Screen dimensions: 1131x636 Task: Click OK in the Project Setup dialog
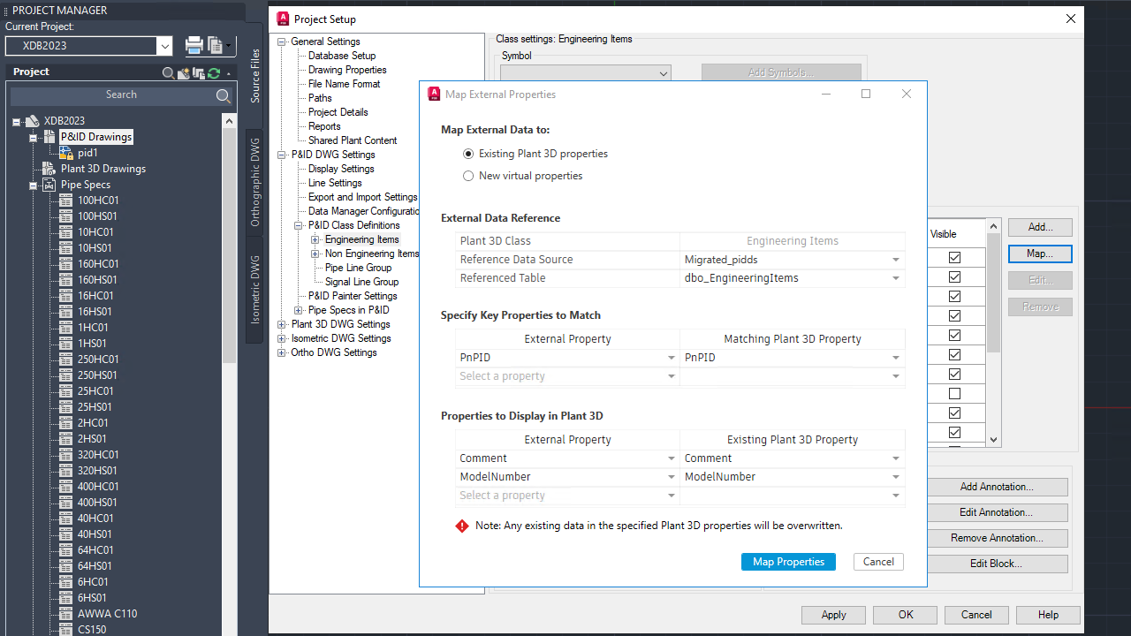tap(906, 615)
